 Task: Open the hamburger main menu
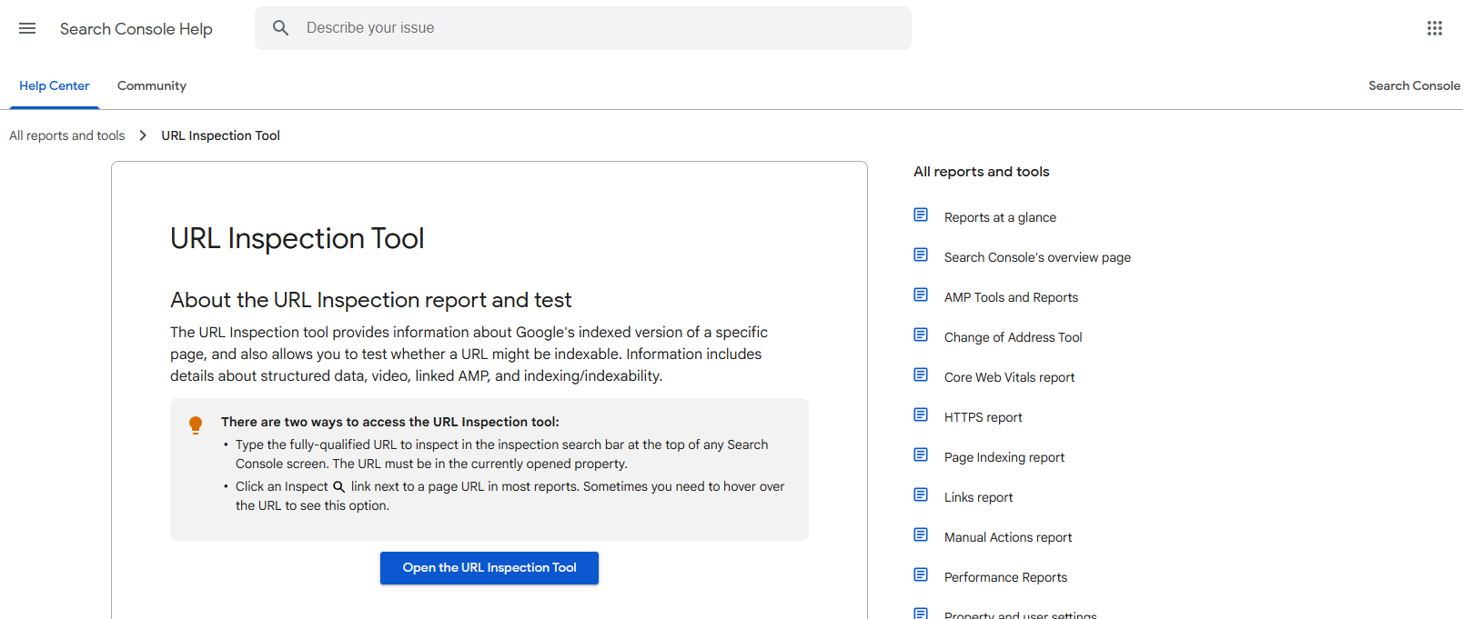[x=27, y=28]
